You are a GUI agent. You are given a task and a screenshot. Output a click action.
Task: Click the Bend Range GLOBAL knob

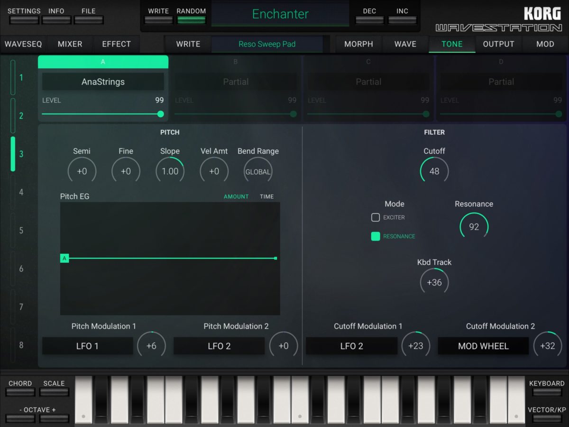pos(258,171)
